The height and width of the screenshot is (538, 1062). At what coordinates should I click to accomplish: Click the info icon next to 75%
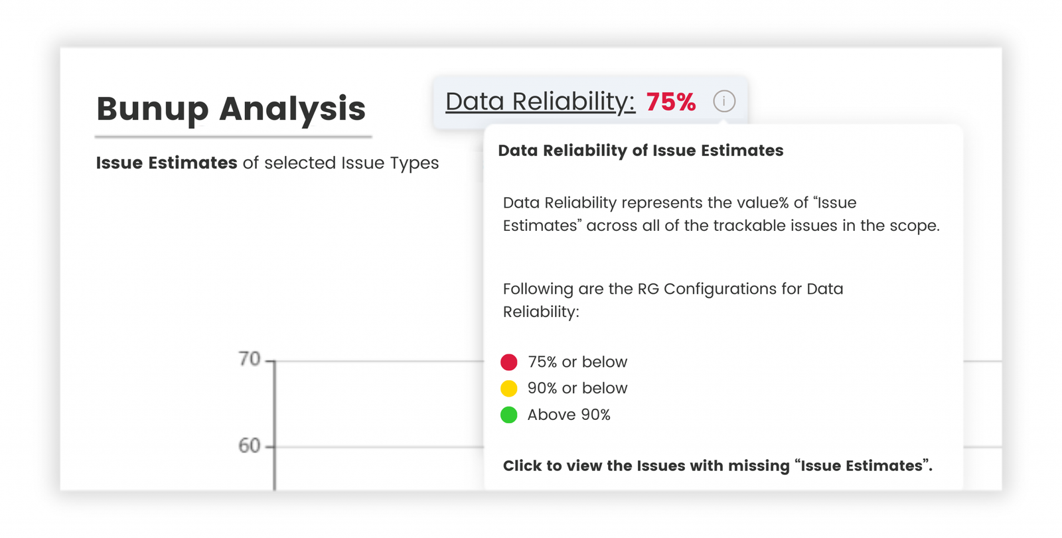click(723, 101)
